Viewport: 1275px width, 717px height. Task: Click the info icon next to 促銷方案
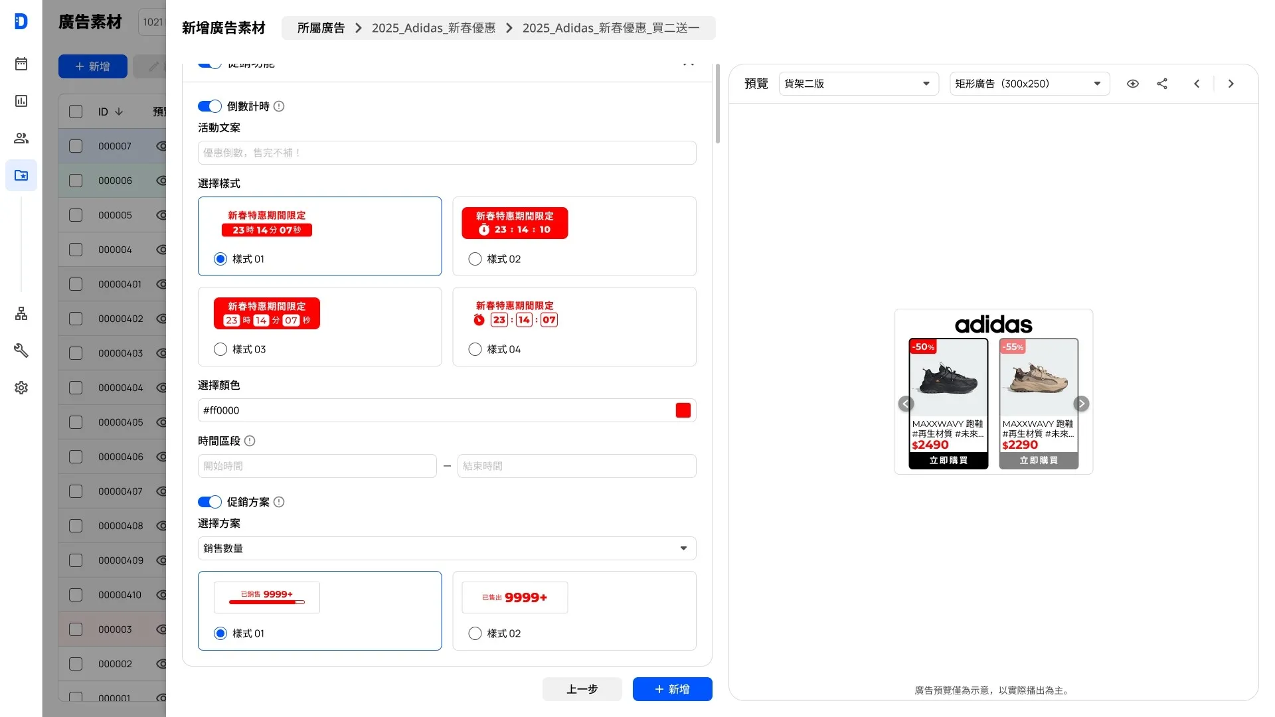pyautogui.click(x=279, y=502)
